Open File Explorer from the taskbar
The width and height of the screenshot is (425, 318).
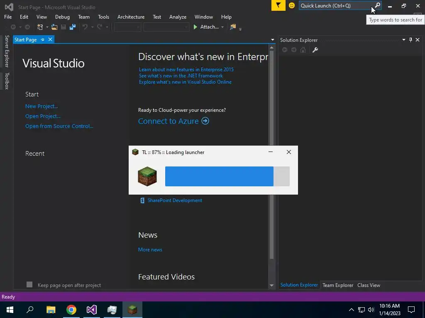(51, 310)
